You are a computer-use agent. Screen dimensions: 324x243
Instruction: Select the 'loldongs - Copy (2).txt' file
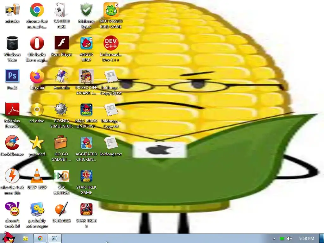[111, 76]
